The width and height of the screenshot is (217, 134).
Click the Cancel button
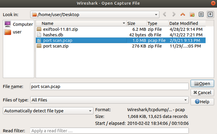tap(202, 93)
